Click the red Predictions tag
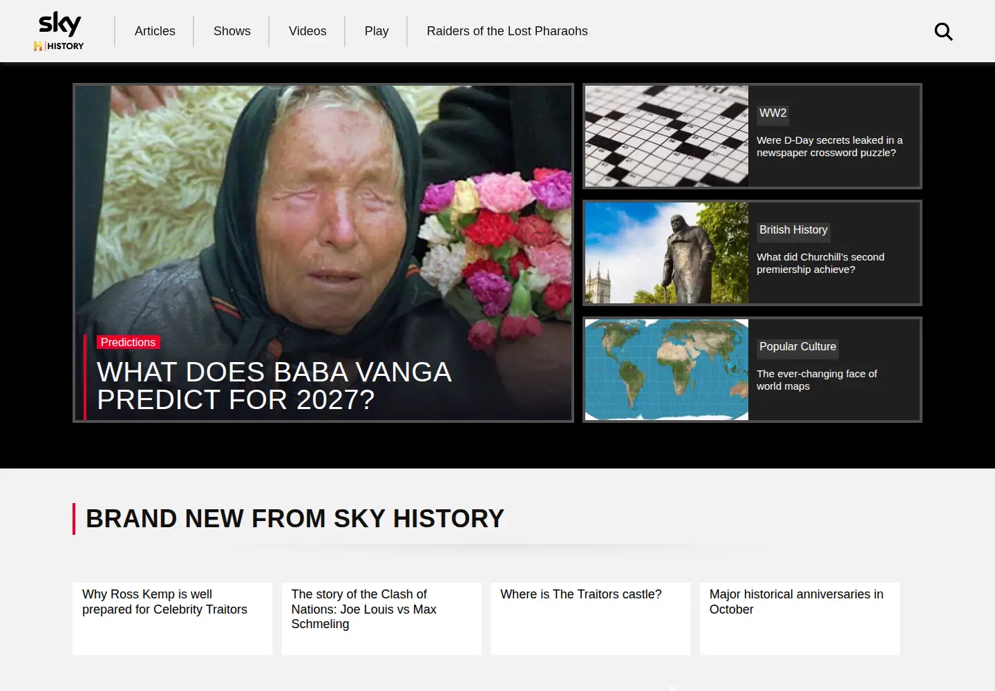995x691 pixels. pos(129,342)
